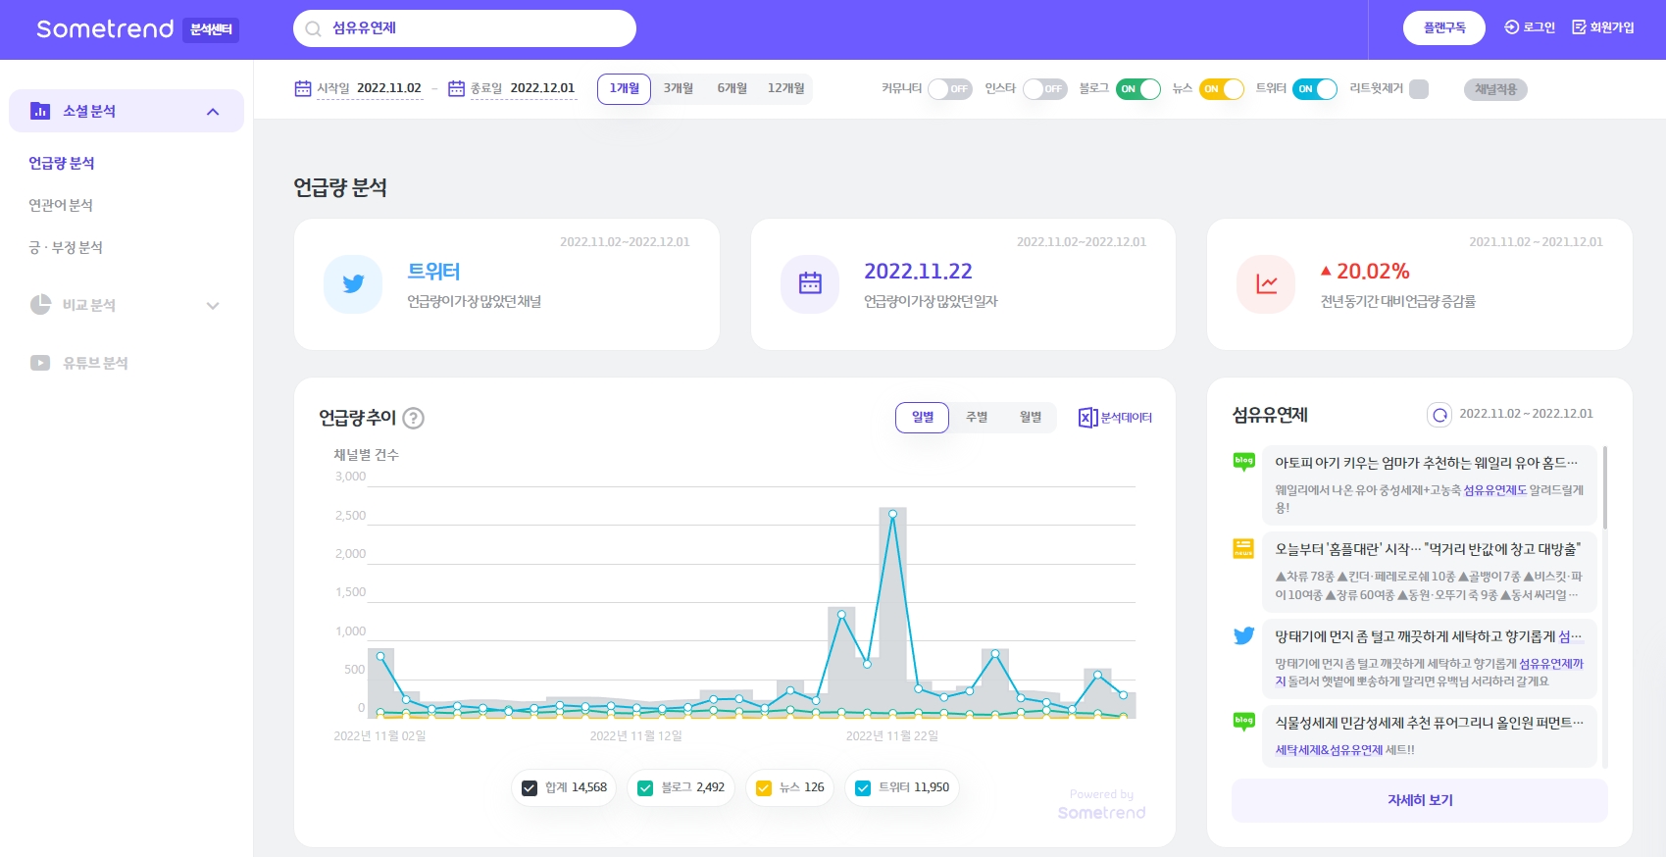Click the Excel 분석데이터 download icon

pyautogui.click(x=1087, y=418)
